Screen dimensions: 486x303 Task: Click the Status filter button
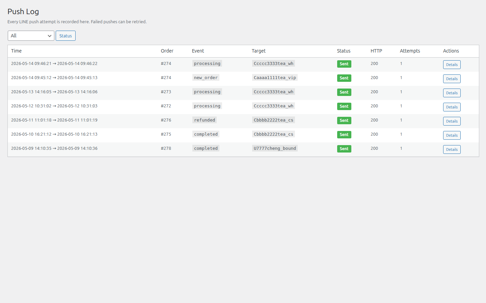click(65, 36)
